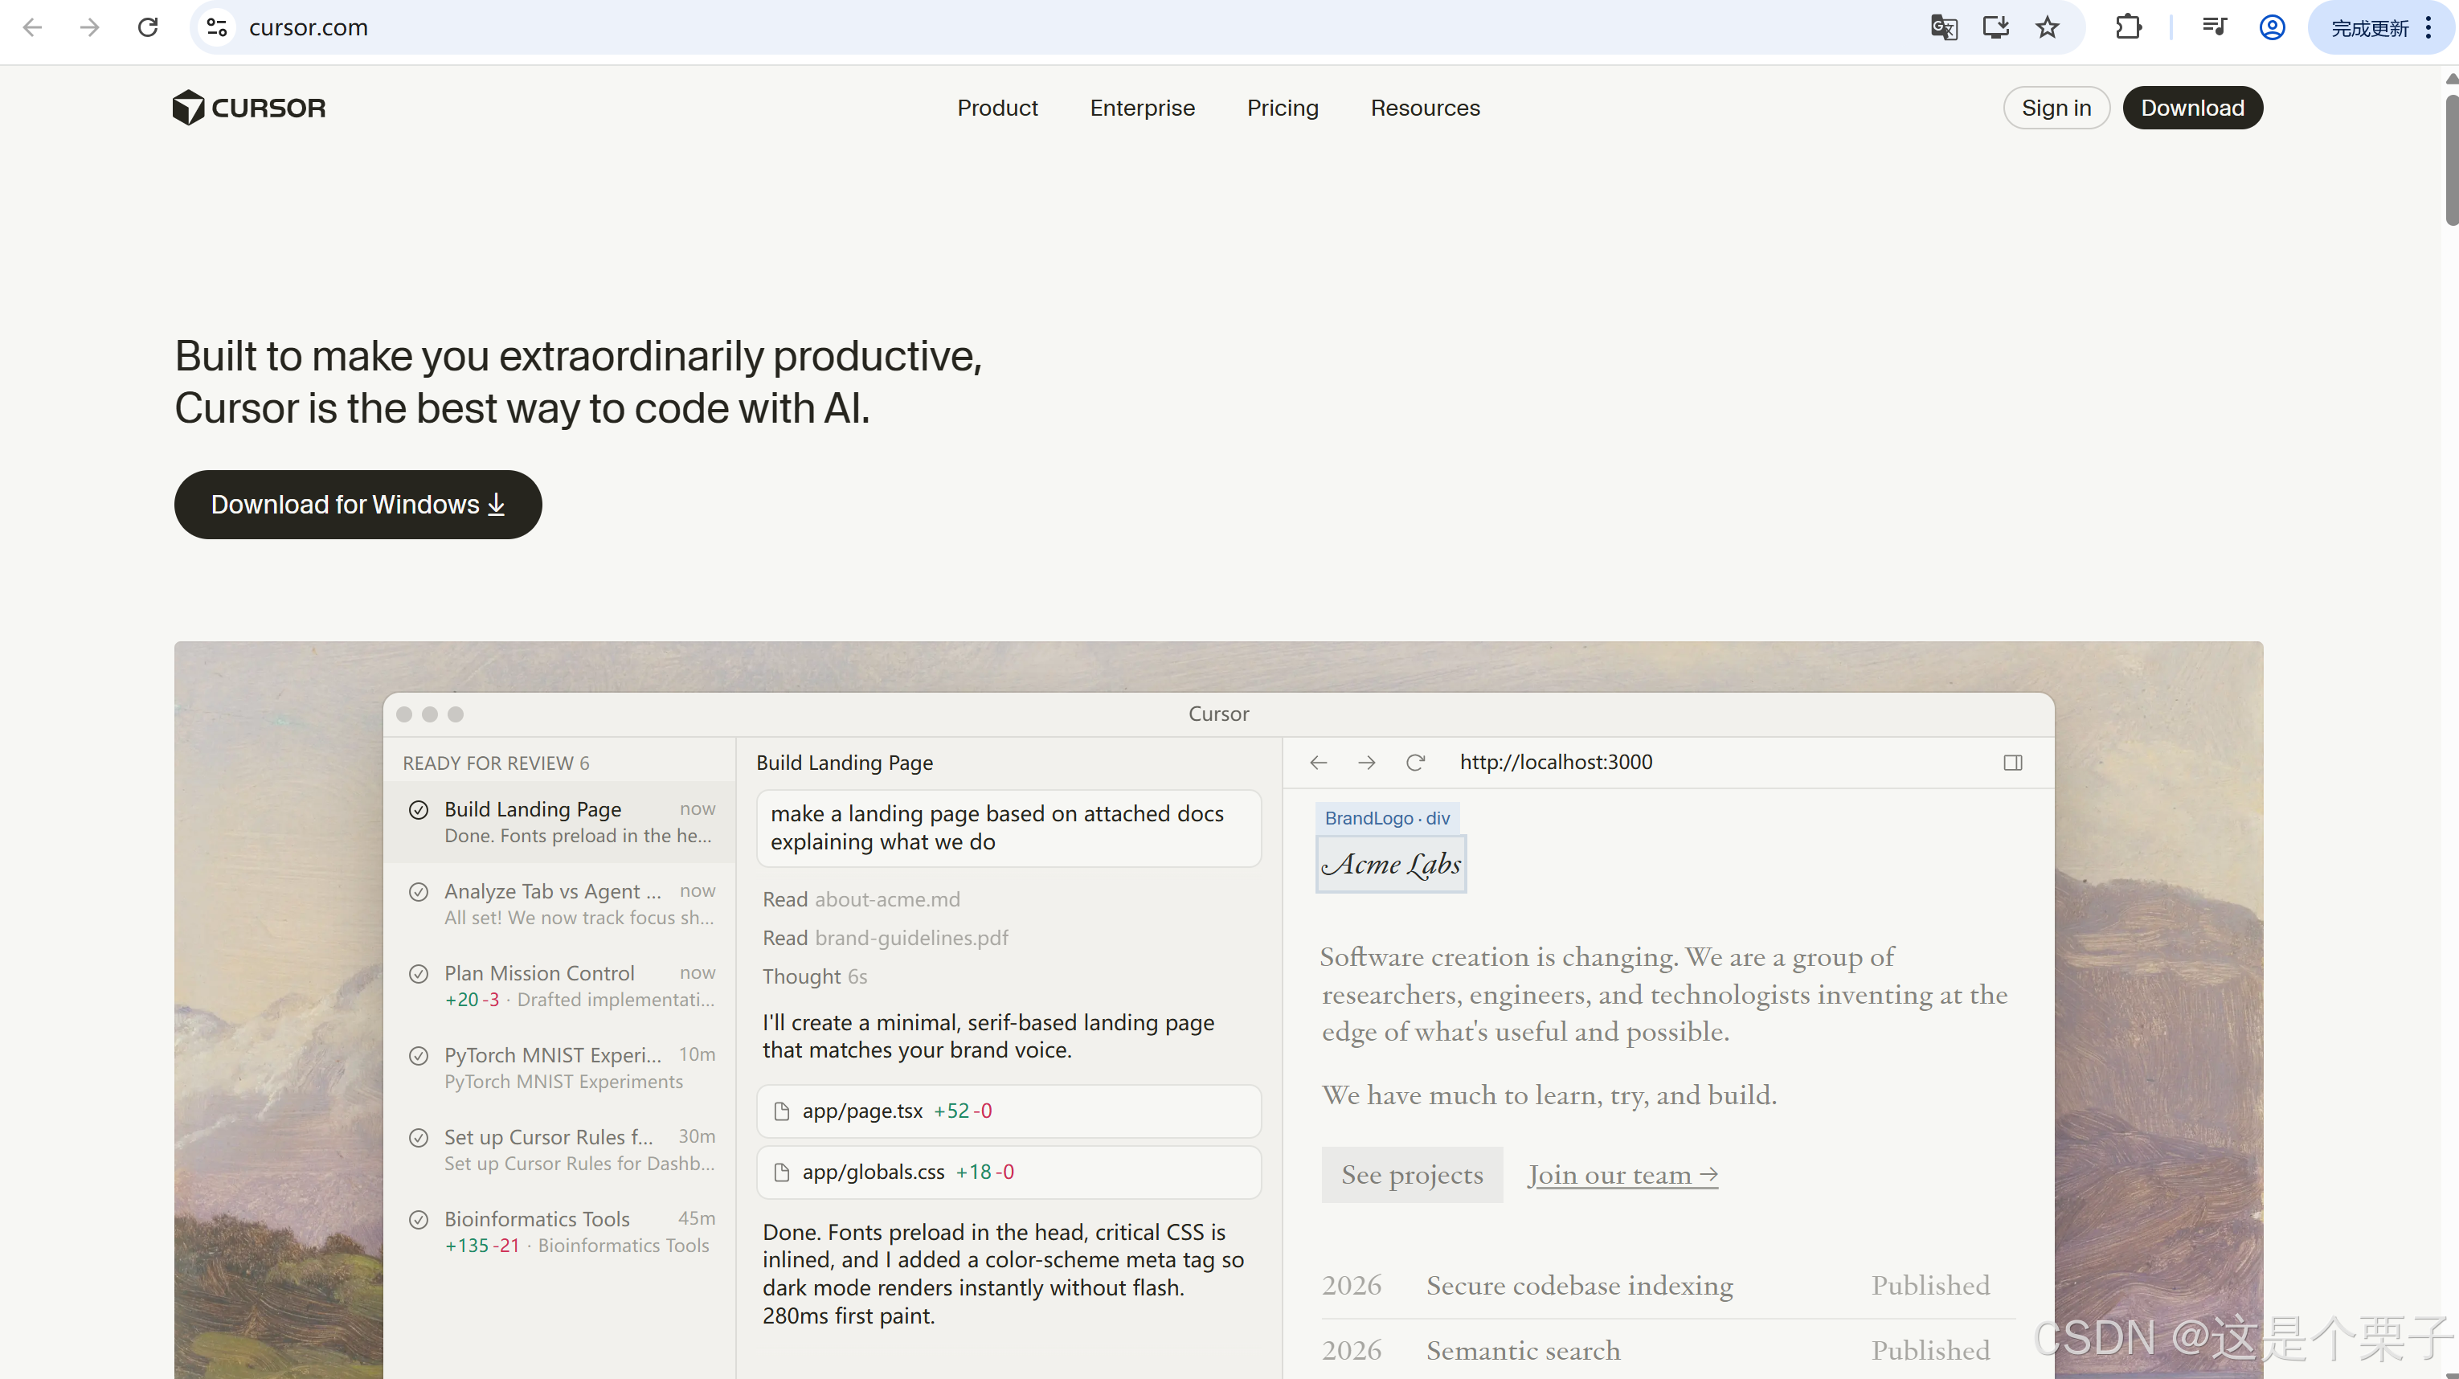Click the Cursor logo in header
This screenshot has height=1379, width=2459.
pos(248,108)
